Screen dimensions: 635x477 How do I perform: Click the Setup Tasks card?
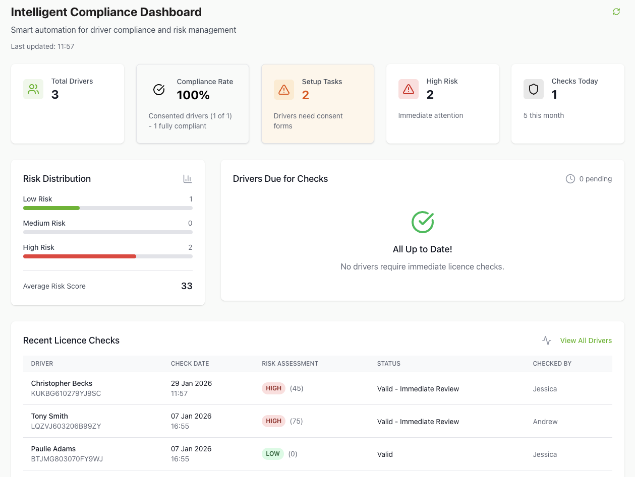click(x=317, y=103)
